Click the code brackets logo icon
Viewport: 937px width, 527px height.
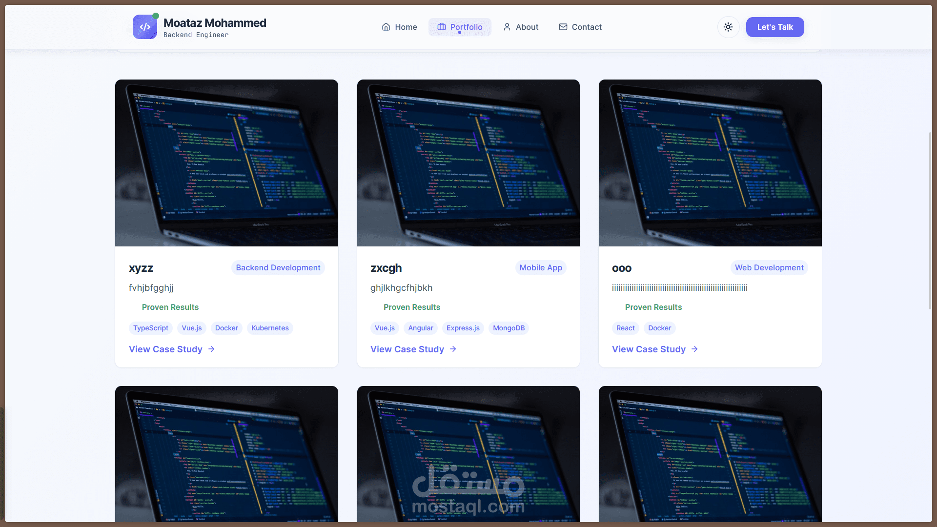tap(145, 27)
